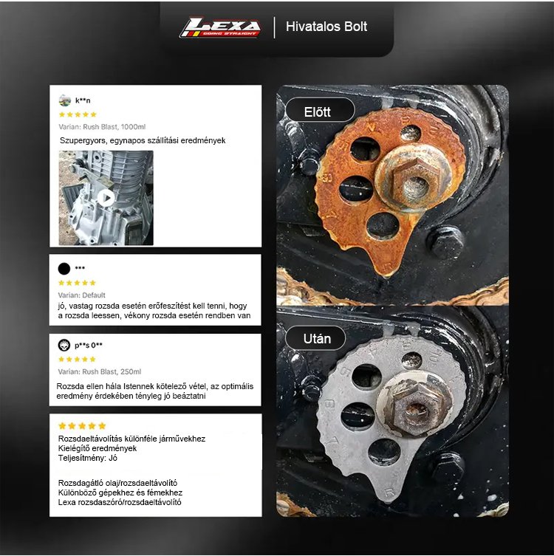Click the p**s 0** reviewer avatar
554x556 pixels.
pyautogui.click(x=64, y=345)
